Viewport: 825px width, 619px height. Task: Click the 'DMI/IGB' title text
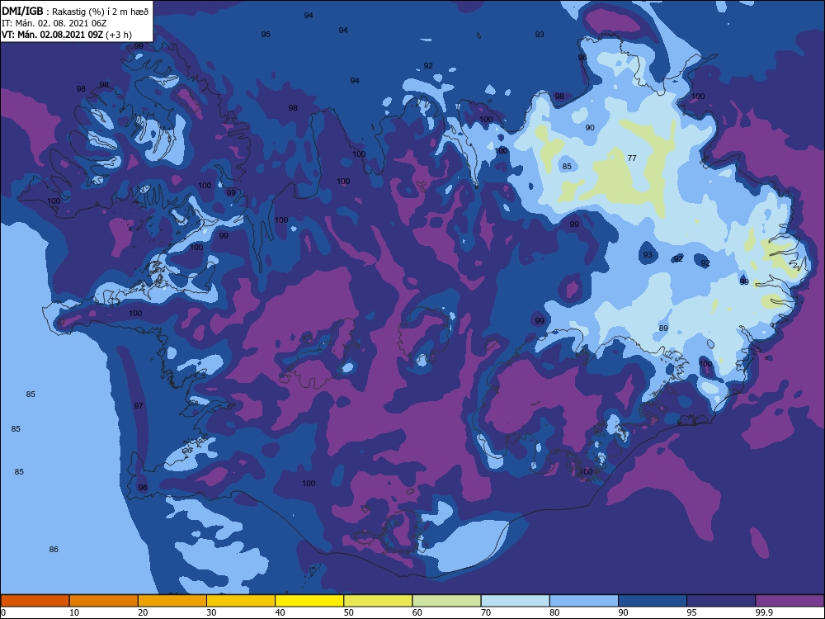click(x=22, y=11)
